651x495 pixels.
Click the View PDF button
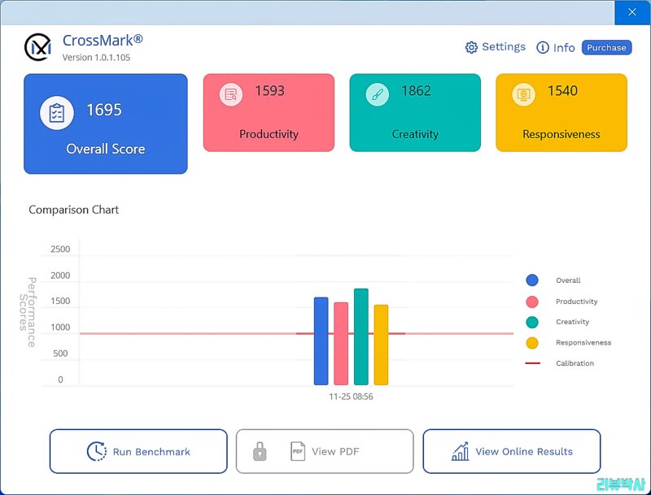tap(325, 451)
